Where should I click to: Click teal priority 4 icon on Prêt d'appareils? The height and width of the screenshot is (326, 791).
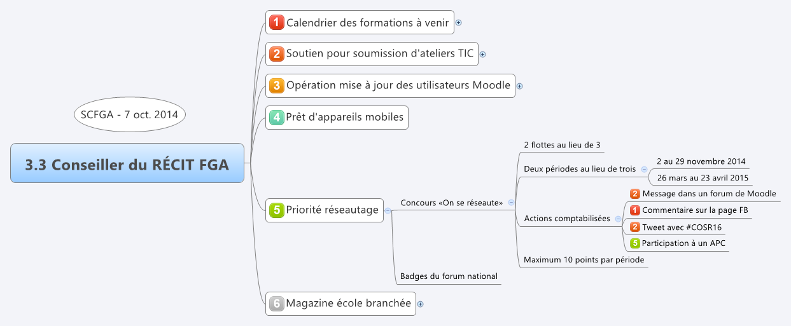tap(276, 118)
